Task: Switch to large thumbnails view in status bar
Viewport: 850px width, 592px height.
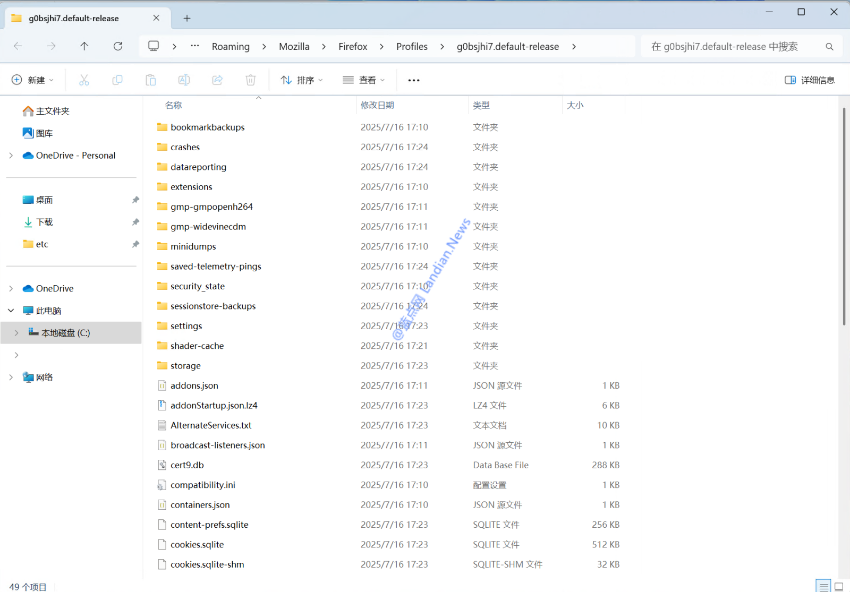Action: click(839, 586)
